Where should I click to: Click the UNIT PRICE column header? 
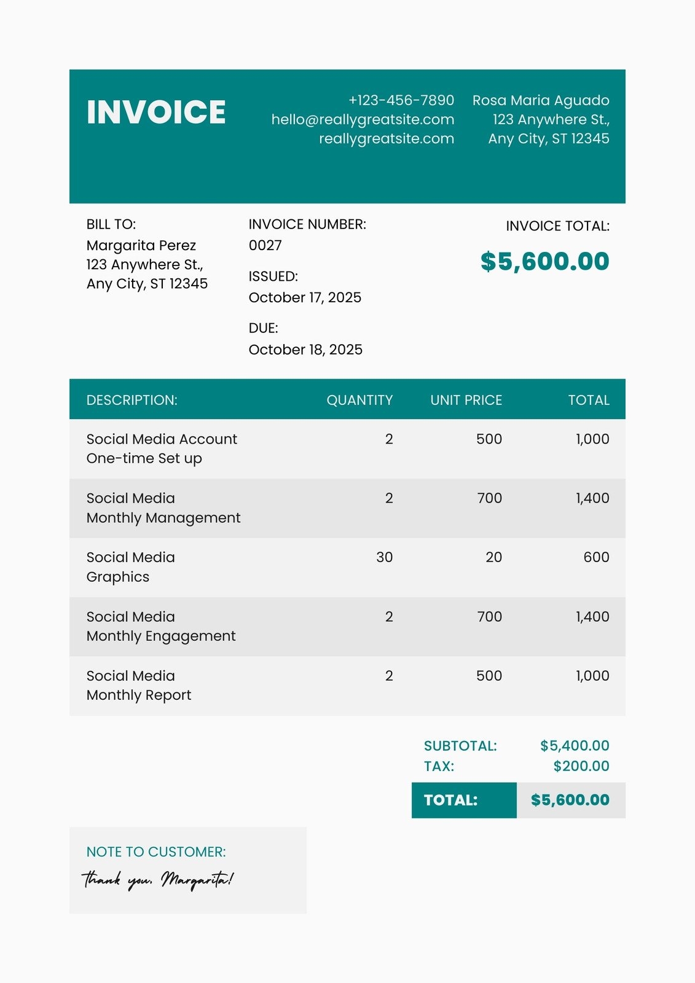[466, 400]
